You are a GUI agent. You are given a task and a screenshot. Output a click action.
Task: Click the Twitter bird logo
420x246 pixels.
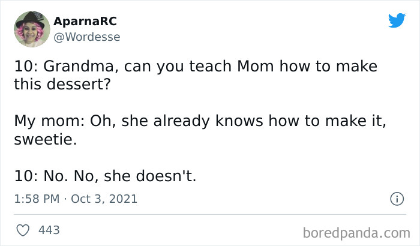[x=397, y=21]
